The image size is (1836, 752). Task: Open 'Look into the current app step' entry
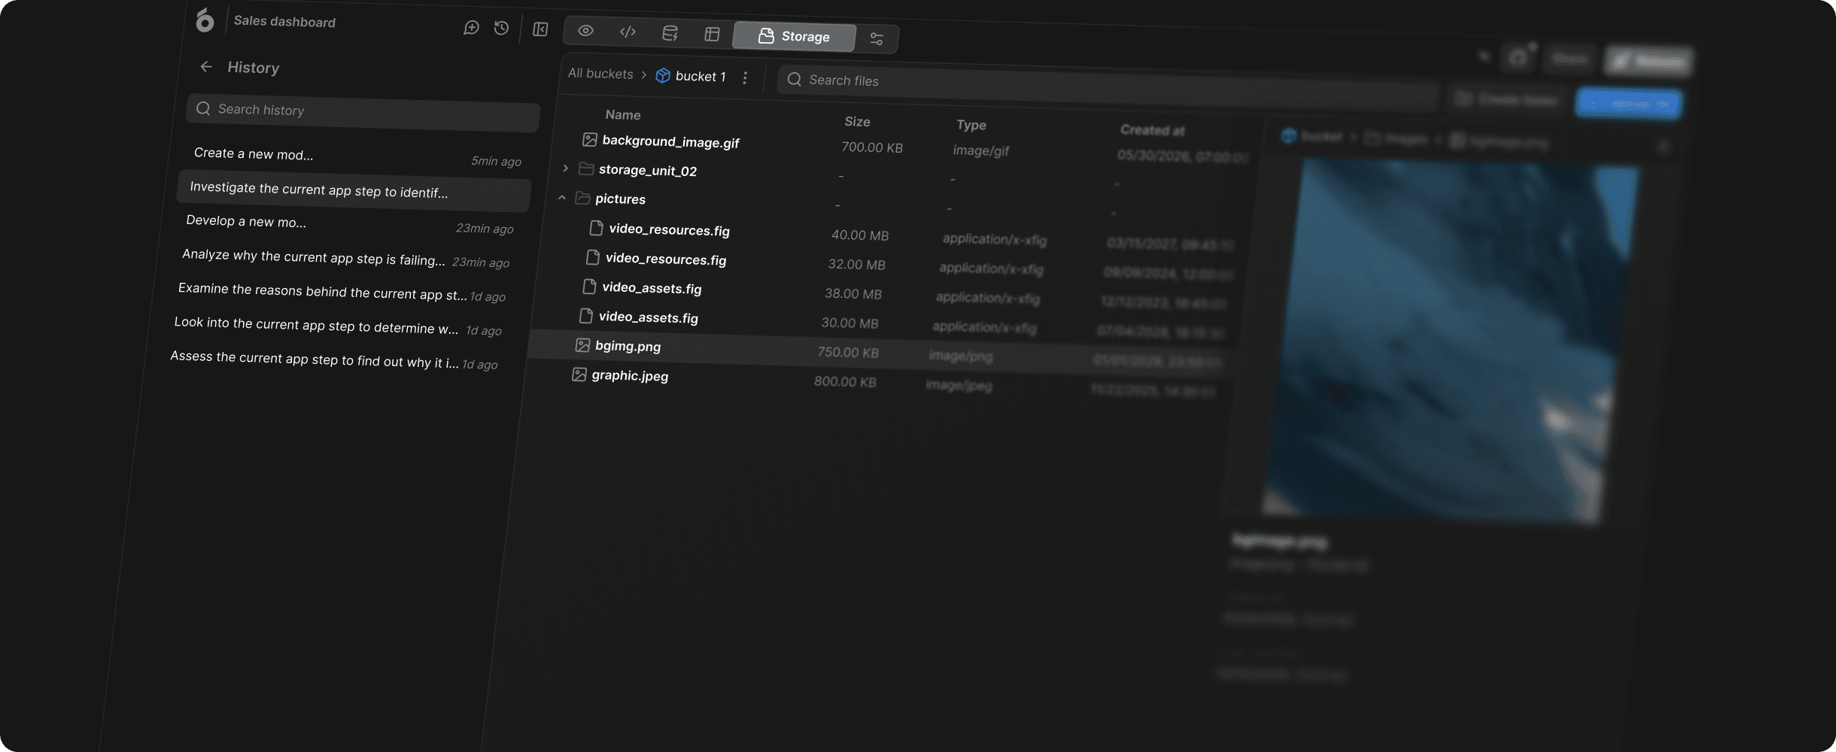338,326
